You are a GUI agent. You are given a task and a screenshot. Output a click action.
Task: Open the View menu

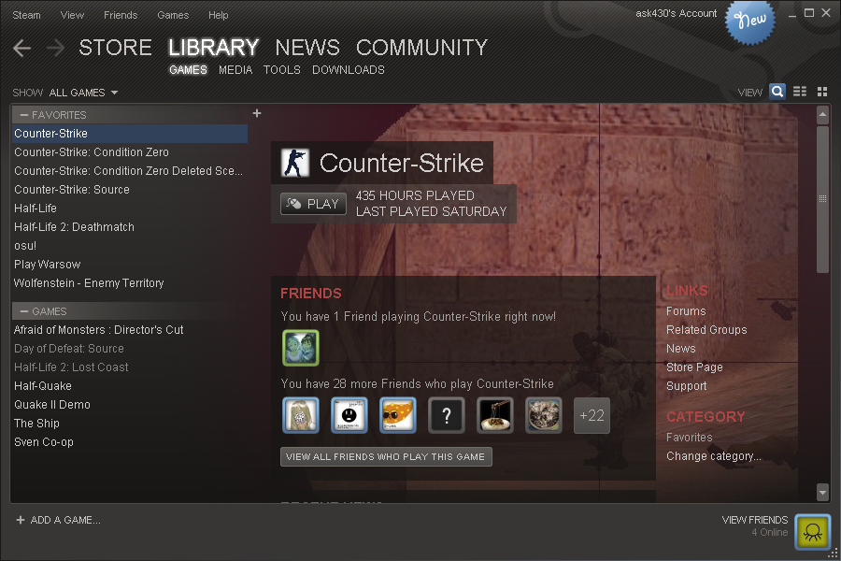coord(72,15)
